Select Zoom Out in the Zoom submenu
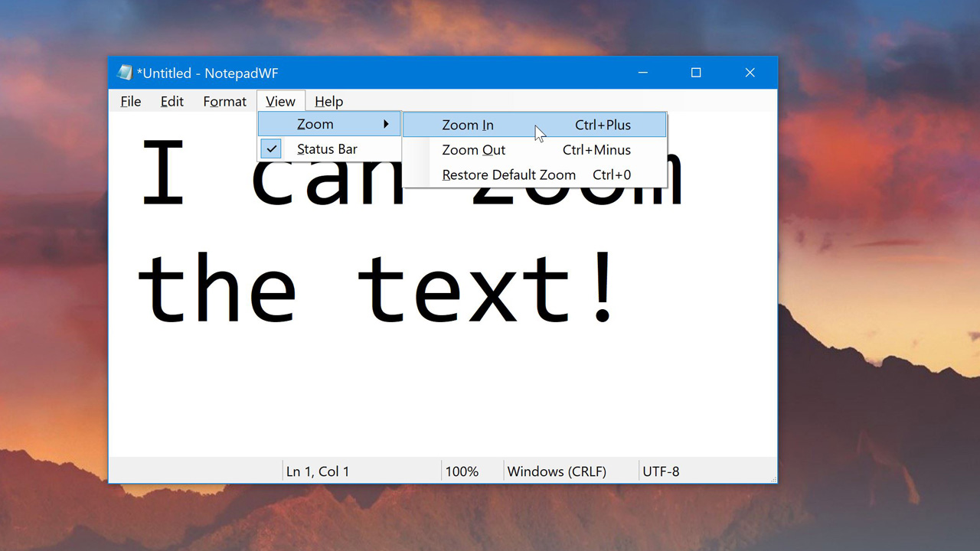The width and height of the screenshot is (980, 551). (x=473, y=150)
